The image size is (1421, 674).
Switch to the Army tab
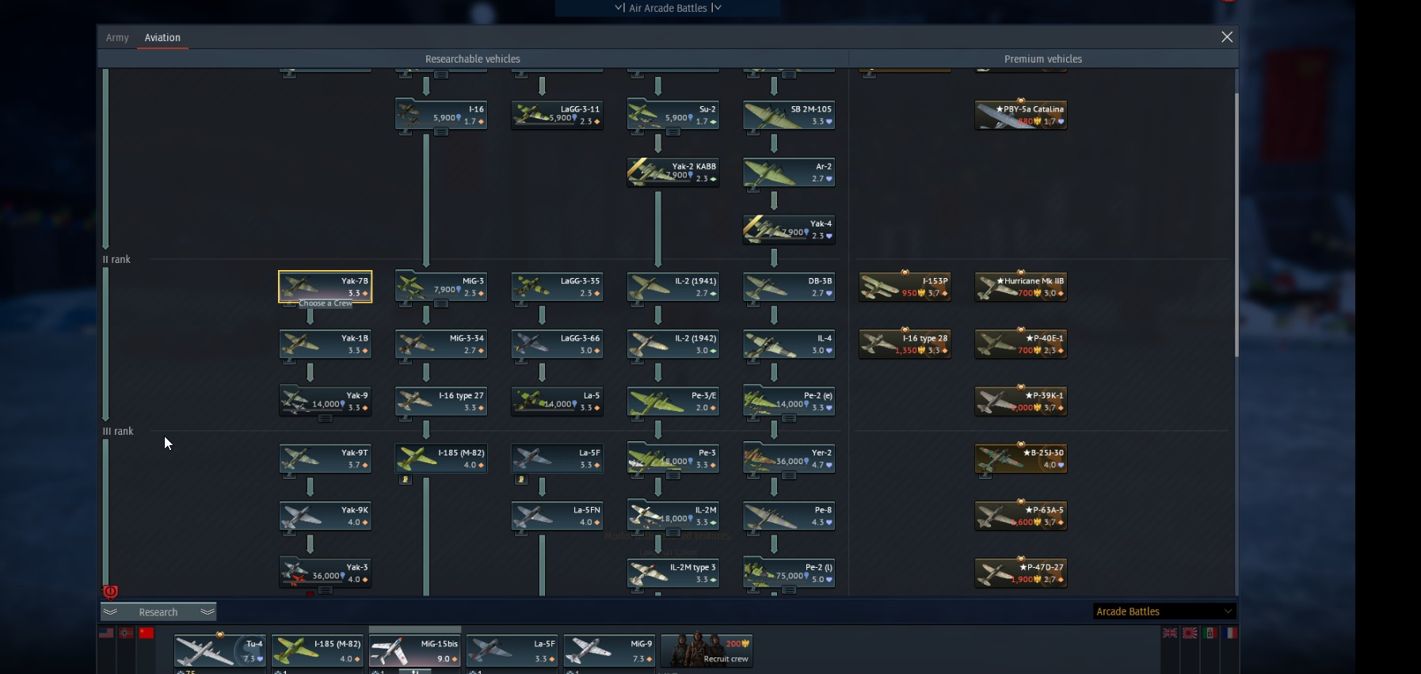tap(117, 38)
